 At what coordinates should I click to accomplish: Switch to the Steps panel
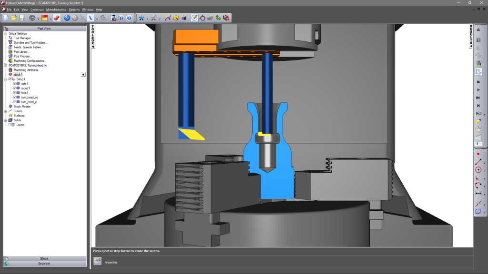[43, 258]
